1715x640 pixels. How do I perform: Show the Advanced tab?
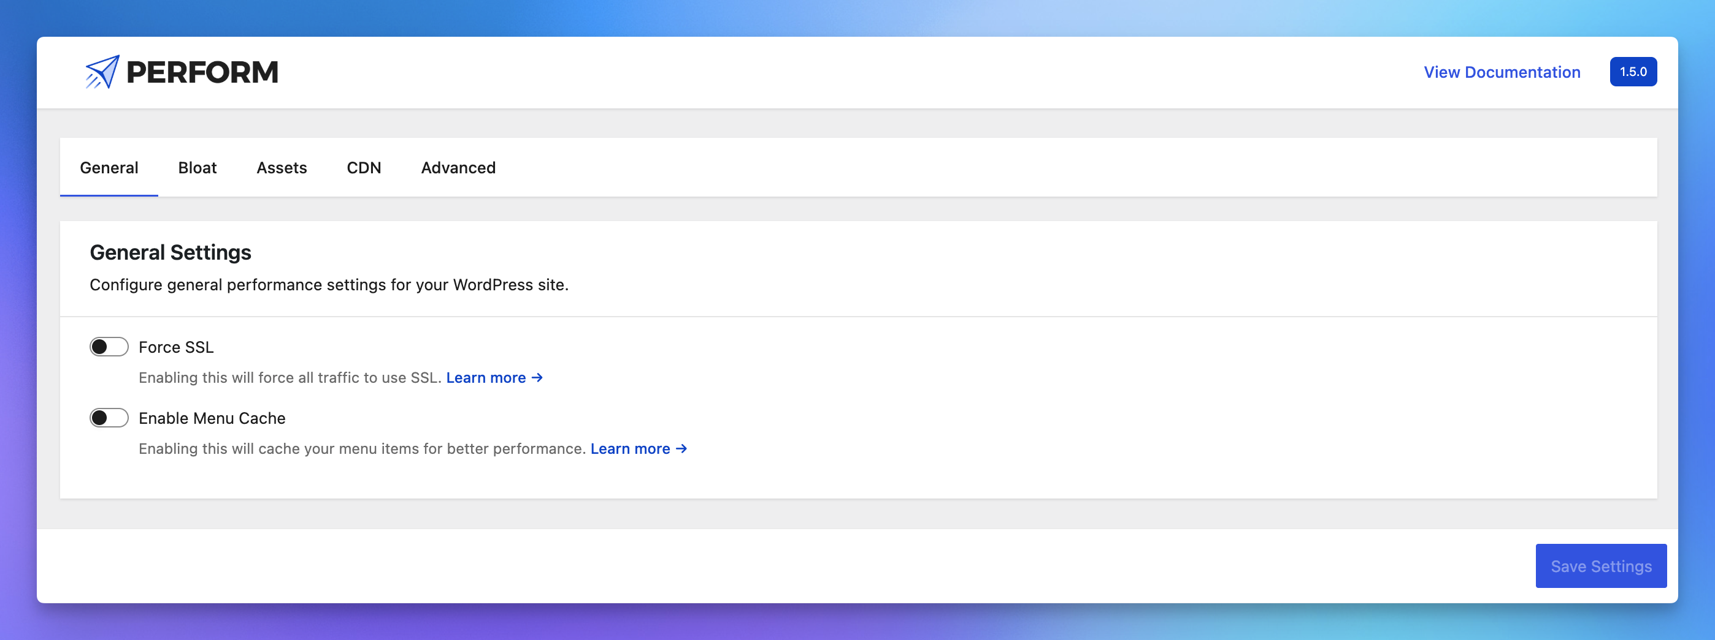pyautogui.click(x=458, y=167)
